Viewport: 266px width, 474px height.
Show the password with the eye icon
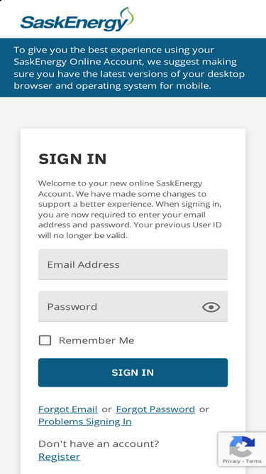[211, 307]
